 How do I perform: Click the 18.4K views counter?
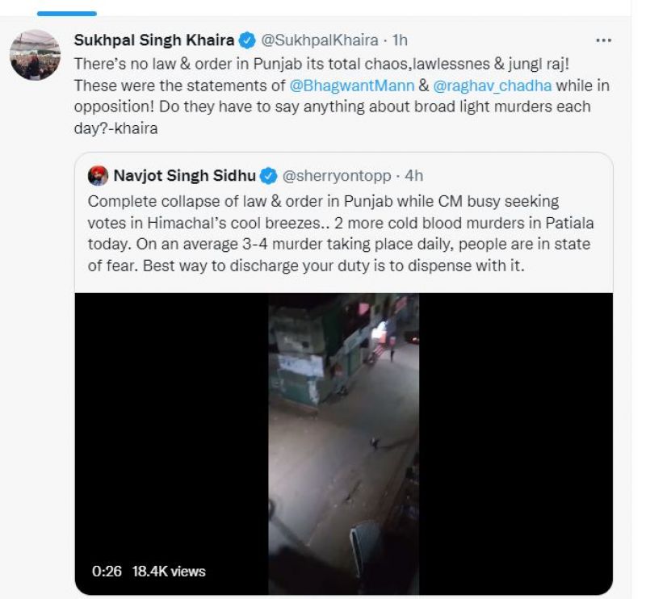(170, 572)
